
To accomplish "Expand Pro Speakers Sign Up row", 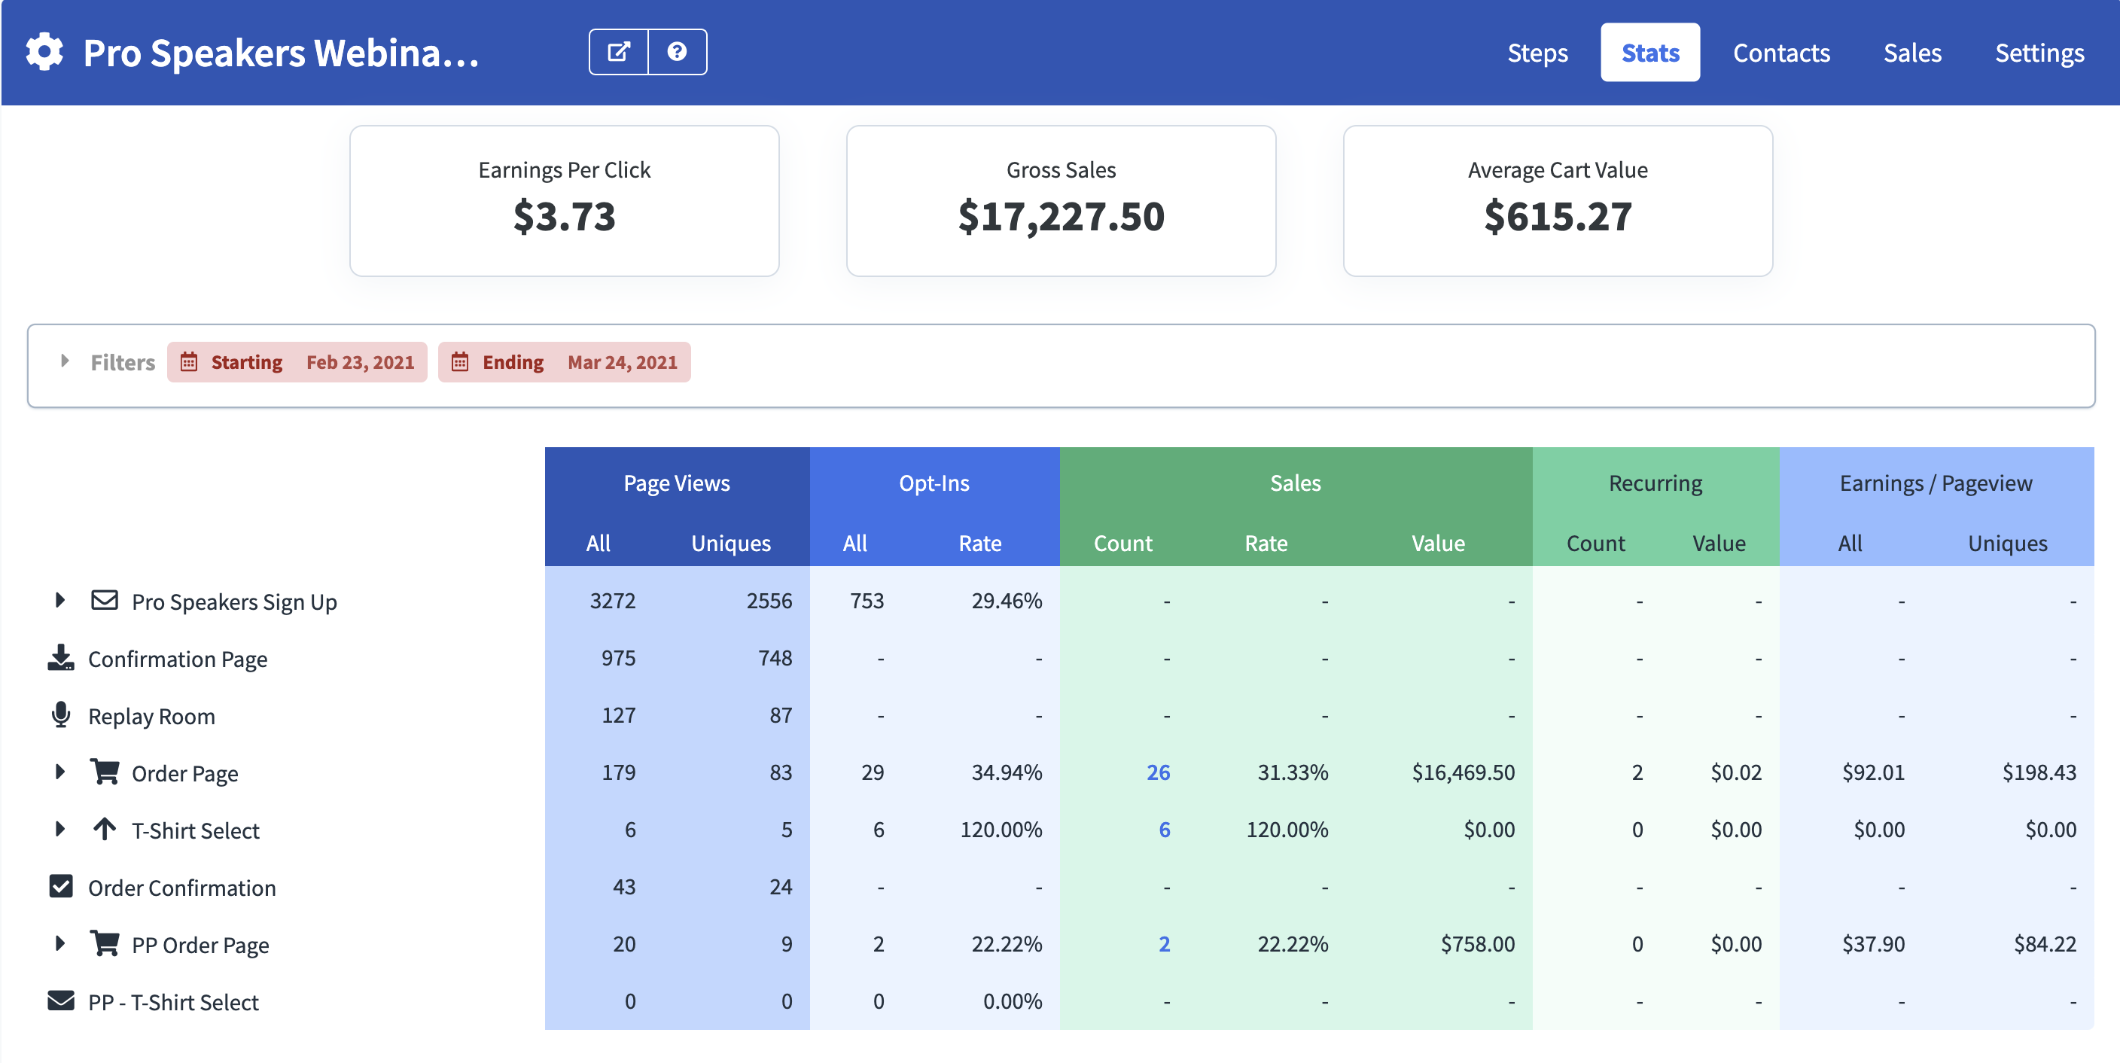I will [x=60, y=601].
